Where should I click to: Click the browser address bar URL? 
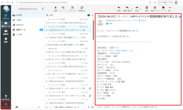[43, 2]
